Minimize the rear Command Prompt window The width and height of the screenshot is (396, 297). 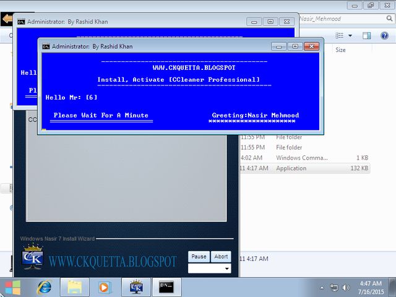254,22
